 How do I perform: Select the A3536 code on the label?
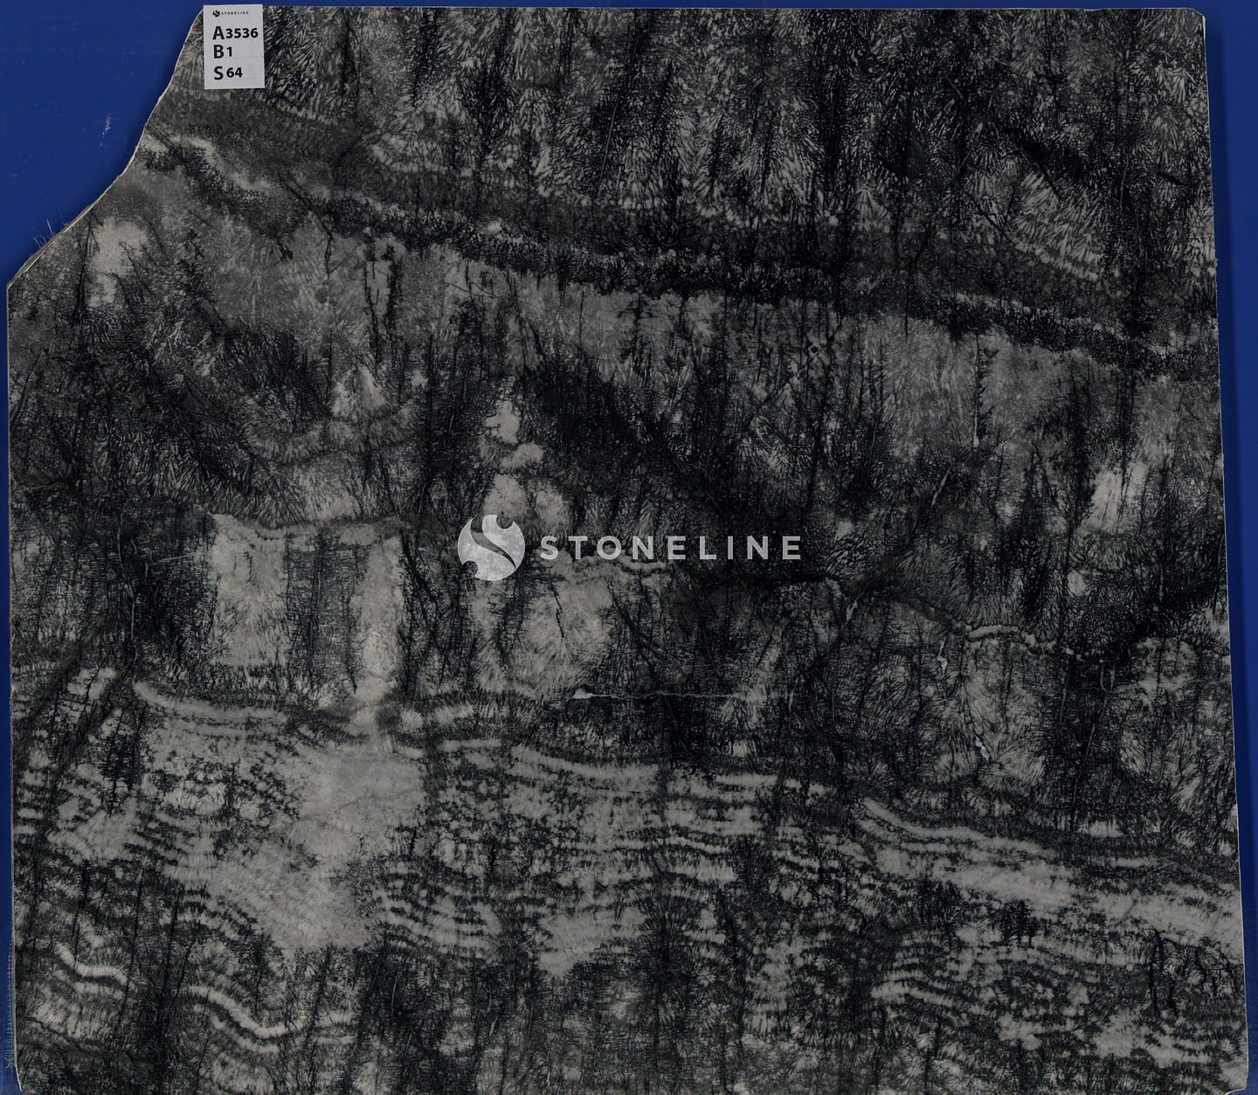point(236,33)
